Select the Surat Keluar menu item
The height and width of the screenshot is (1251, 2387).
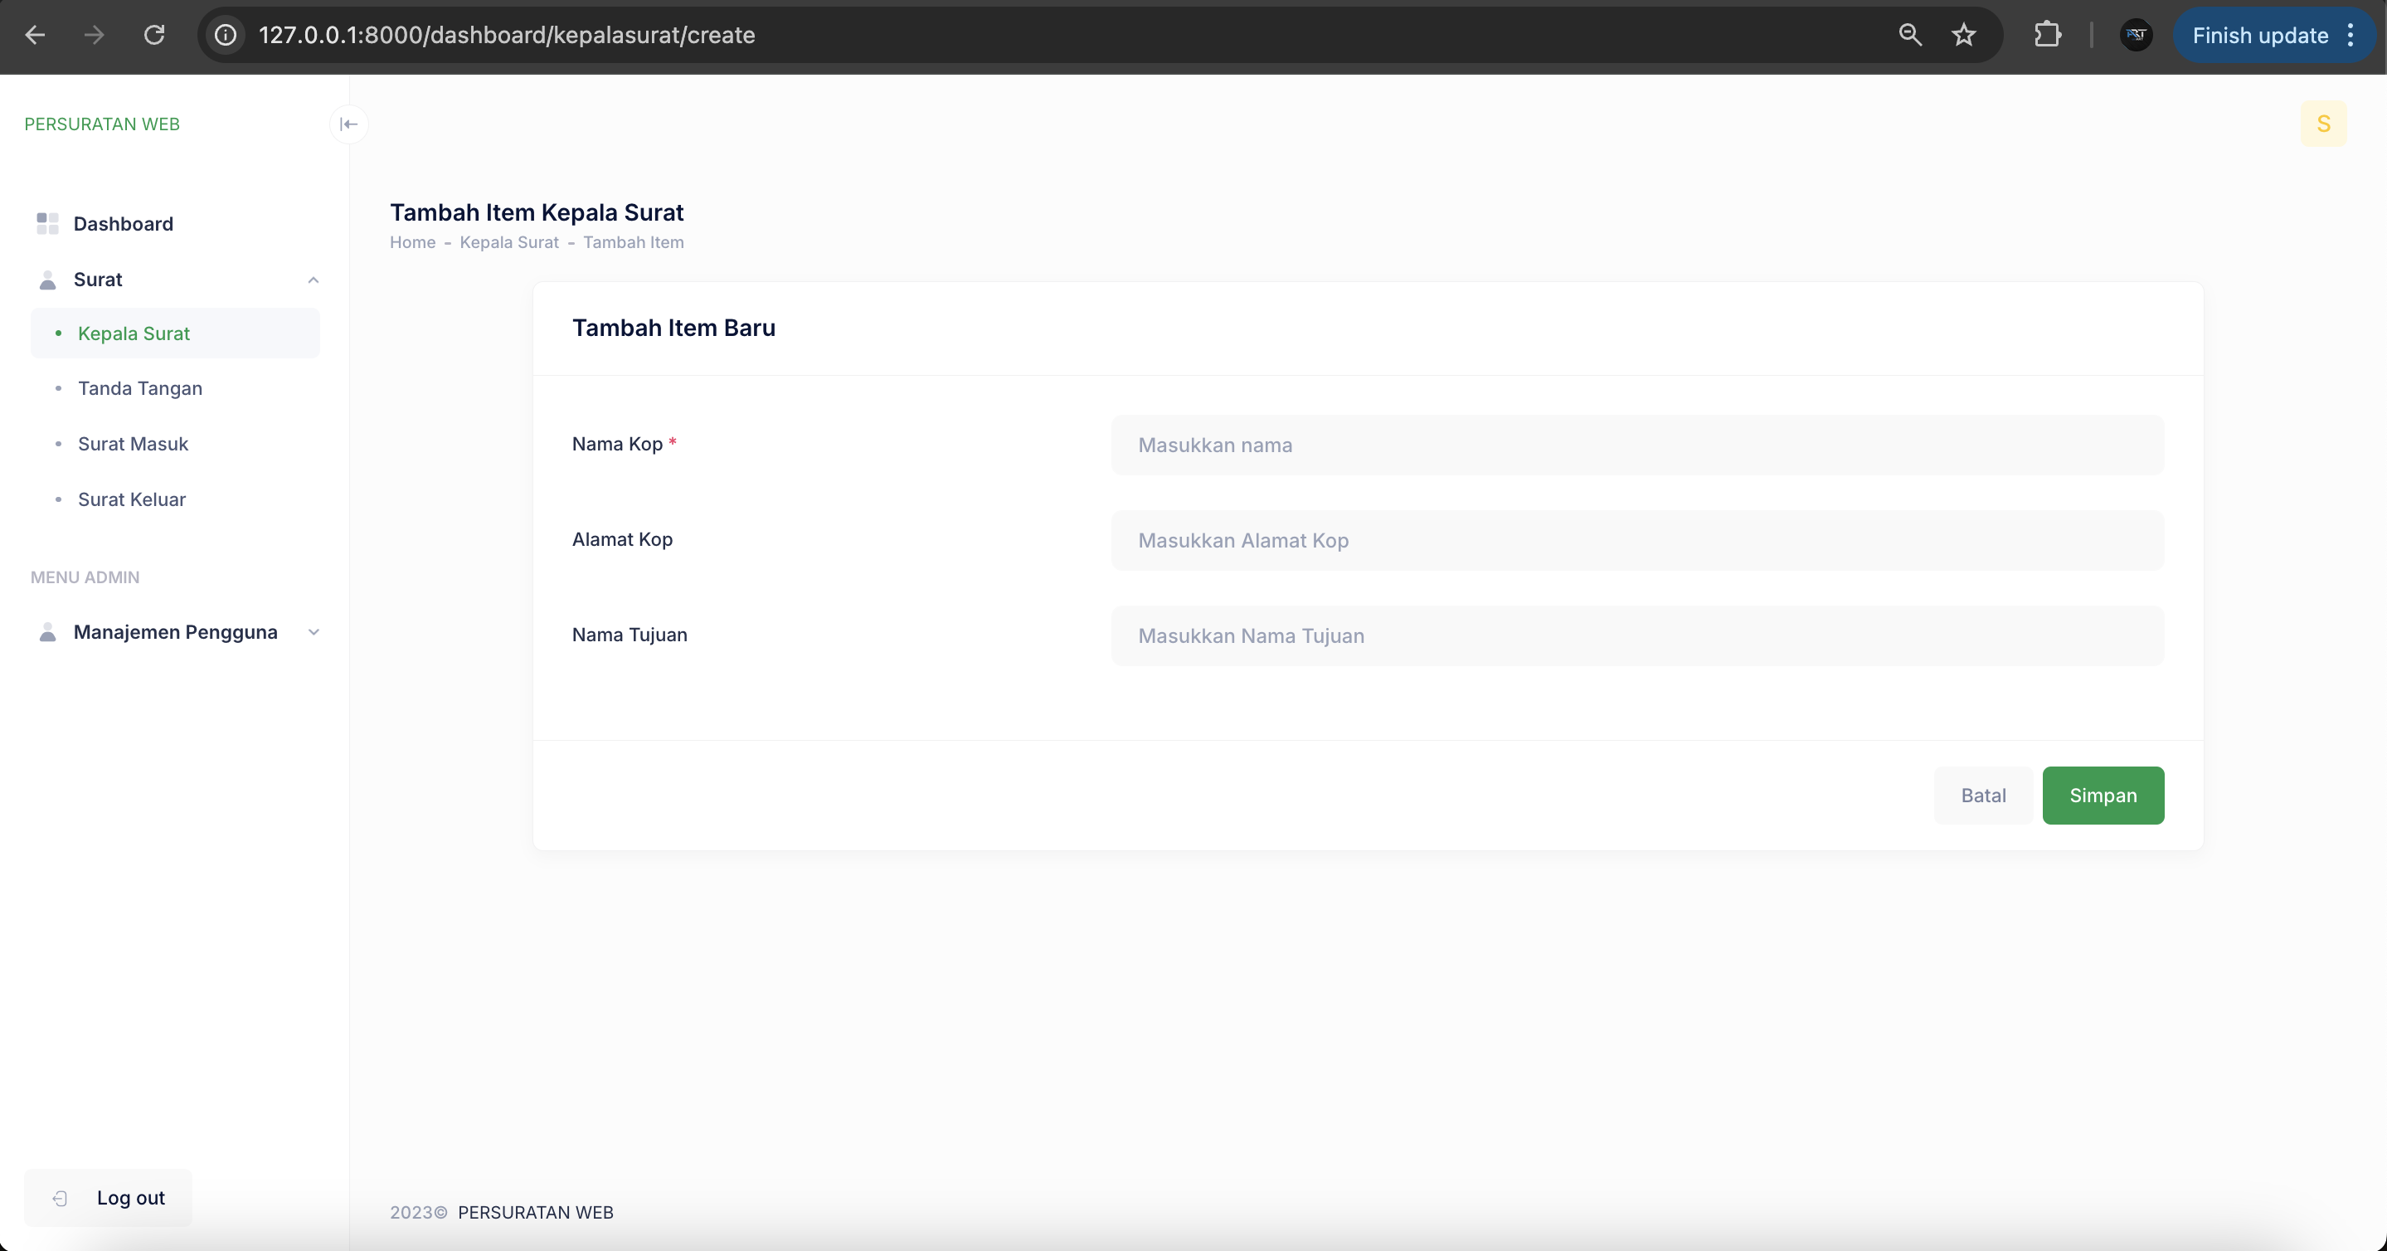click(132, 499)
